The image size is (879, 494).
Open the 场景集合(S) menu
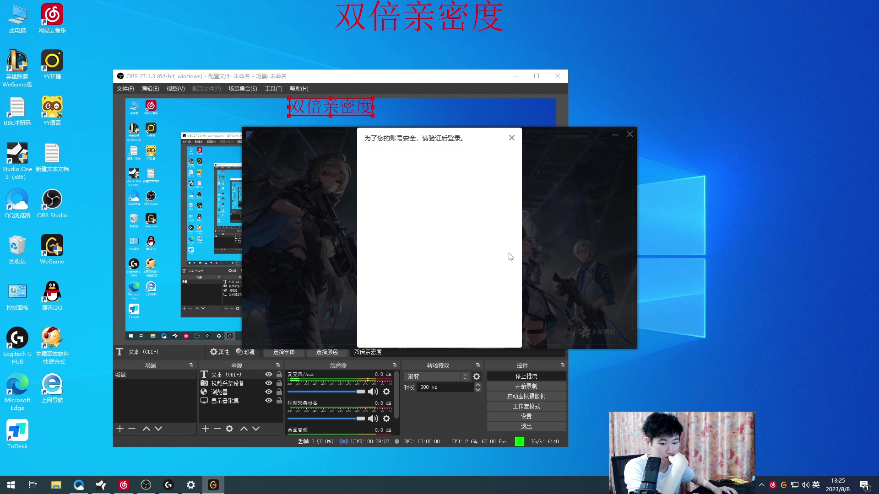(243, 89)
